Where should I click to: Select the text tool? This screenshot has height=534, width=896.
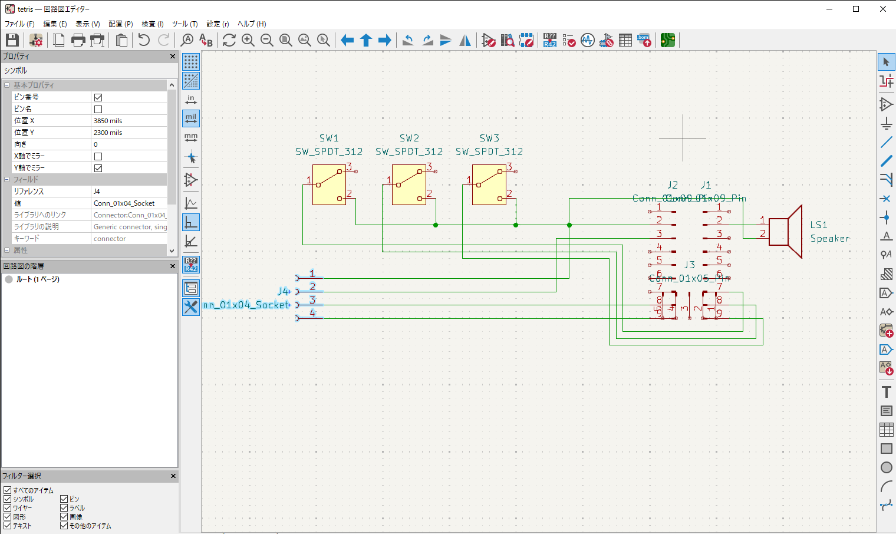[886, 392]
